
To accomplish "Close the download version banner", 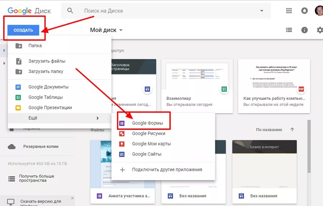I will (72, 198).
